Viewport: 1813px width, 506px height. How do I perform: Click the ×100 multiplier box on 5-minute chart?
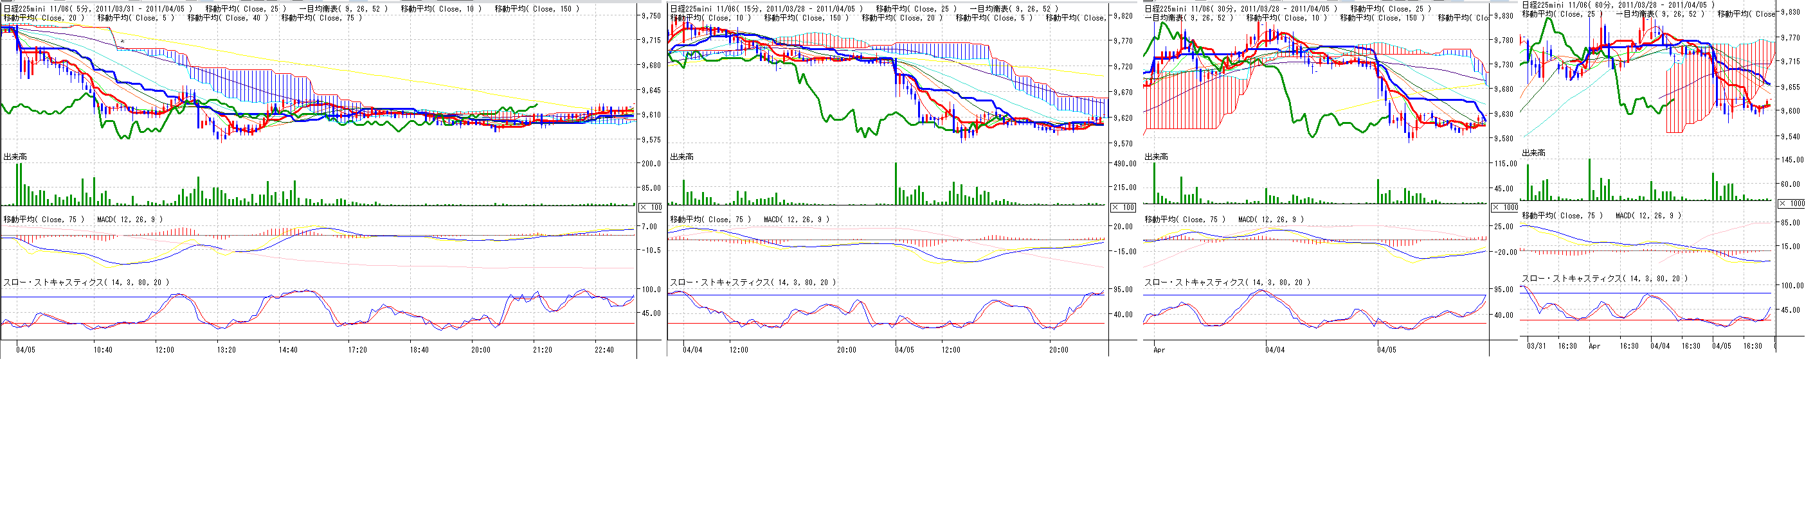tap(651, 207)
